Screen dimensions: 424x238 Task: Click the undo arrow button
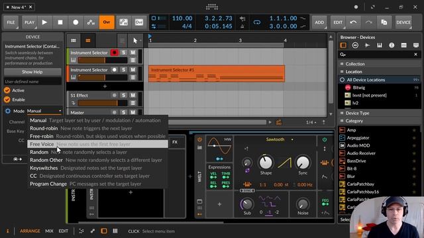353,22
